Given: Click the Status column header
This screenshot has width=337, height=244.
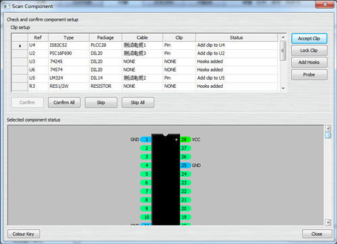Looking at the screenshot, I should point(237,38).
